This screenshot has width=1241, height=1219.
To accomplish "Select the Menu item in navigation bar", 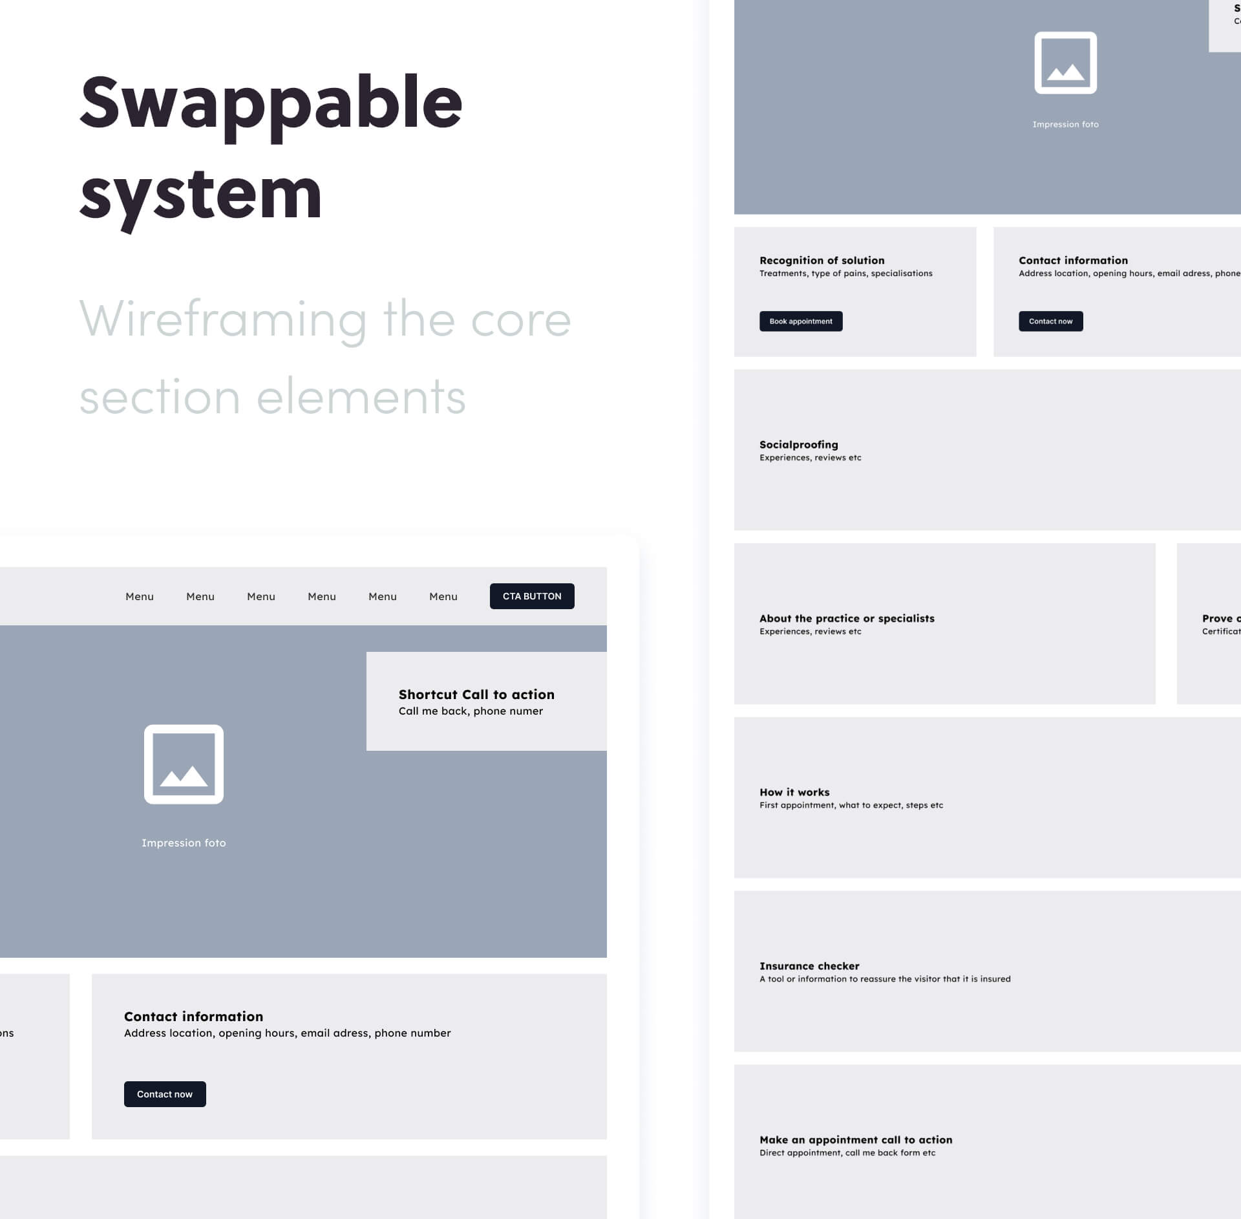I will 140,596.
